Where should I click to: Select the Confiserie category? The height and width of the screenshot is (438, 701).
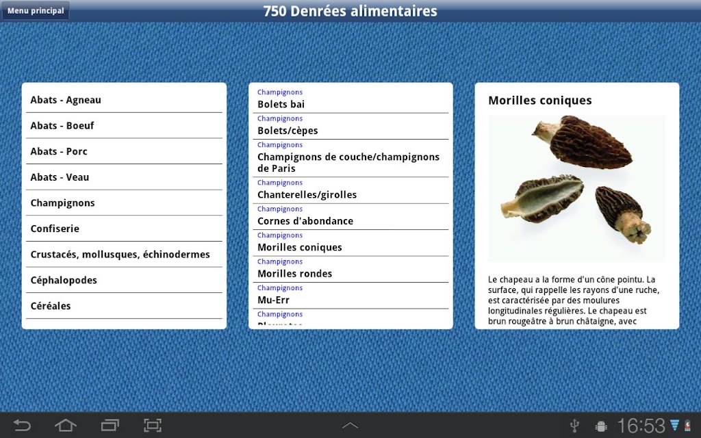click(x=124, y=229)
